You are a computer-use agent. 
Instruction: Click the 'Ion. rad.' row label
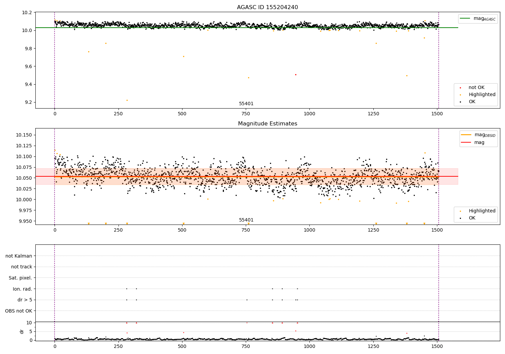pyautogui.click(x=23, y=289)
